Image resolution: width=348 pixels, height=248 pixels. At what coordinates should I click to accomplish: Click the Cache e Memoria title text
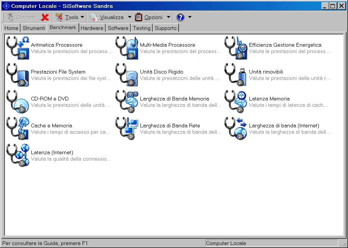pyautogui.click(x=52, y=125)
